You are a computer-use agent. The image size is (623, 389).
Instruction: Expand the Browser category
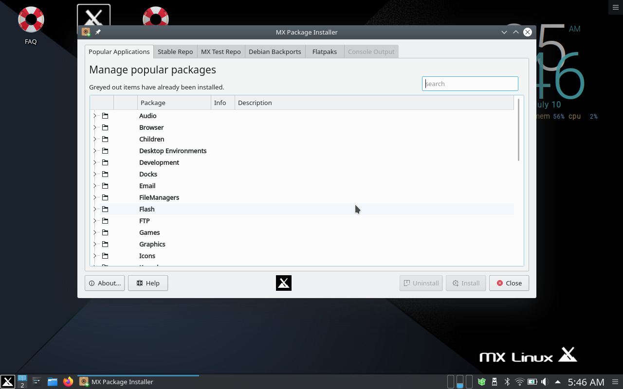click(x=94, y=127)
